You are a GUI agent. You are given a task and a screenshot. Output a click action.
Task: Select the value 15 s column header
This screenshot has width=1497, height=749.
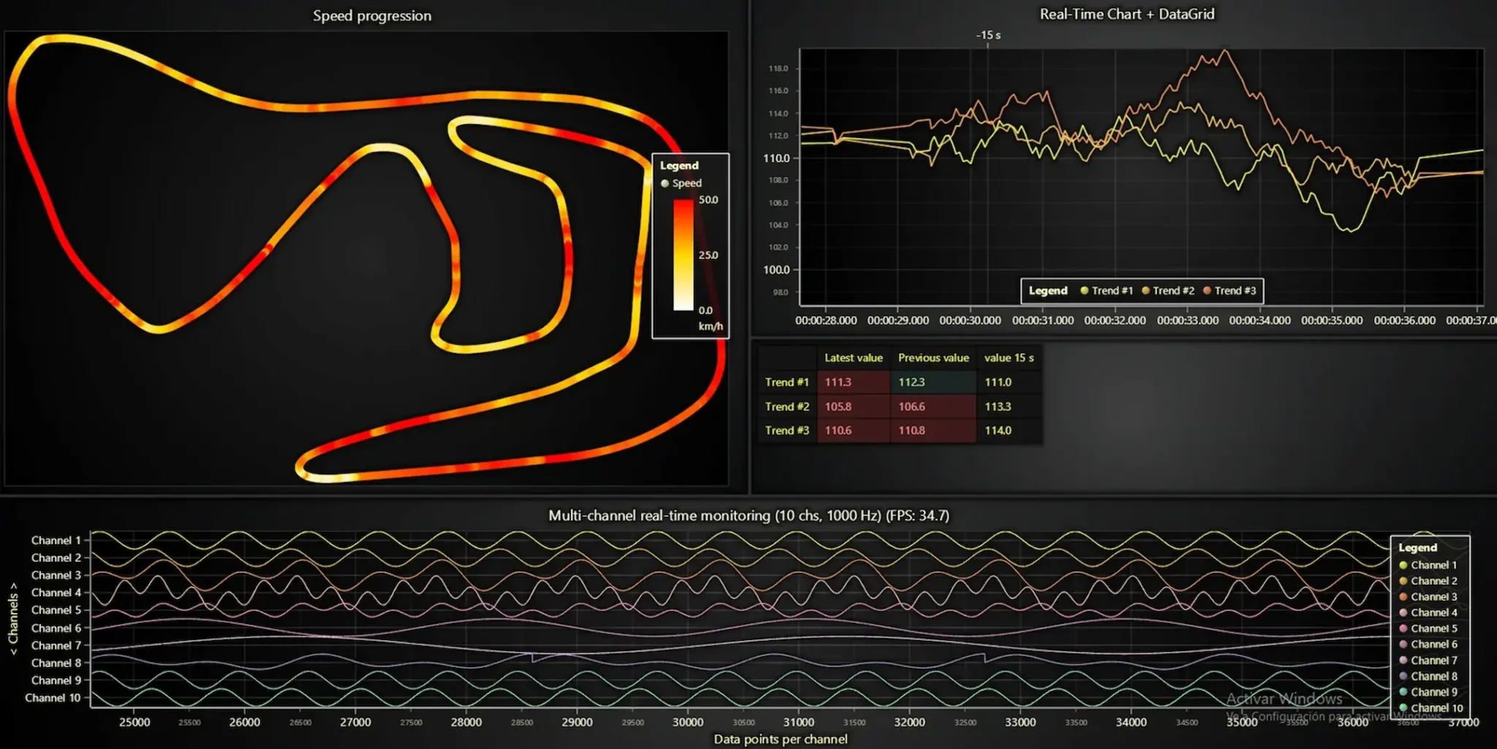click(x=1009, y=358)
